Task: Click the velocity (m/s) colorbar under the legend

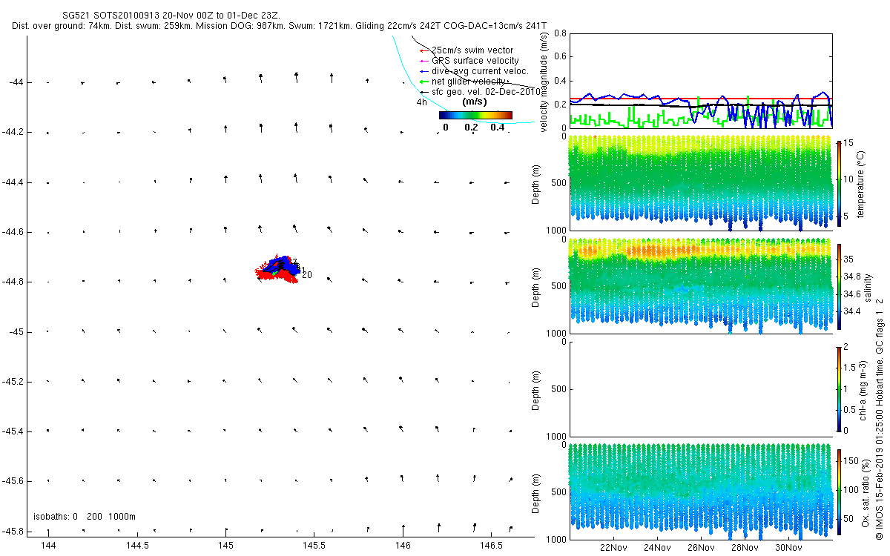Action: pyautogui.click(x=475, y=115)
